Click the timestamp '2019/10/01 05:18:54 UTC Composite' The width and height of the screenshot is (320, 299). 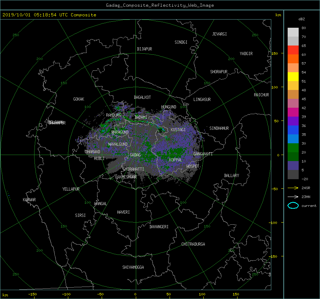(49, 15)
